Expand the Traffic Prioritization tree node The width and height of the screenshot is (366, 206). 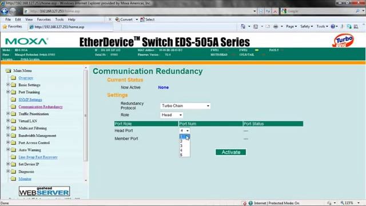[x=8, y=113]
